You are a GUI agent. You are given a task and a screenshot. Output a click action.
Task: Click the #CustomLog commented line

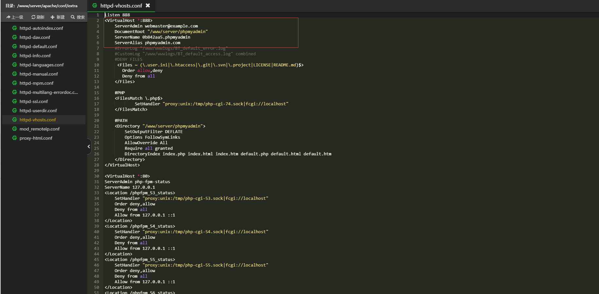(185, 54)
